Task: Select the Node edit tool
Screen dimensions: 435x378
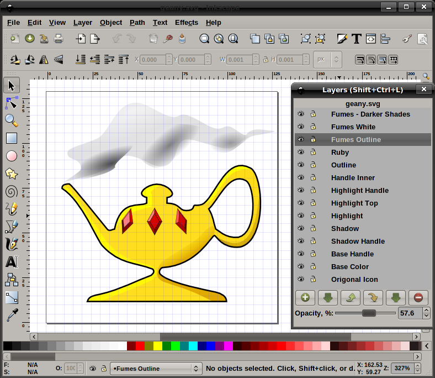Action: (x=12, y=103)
